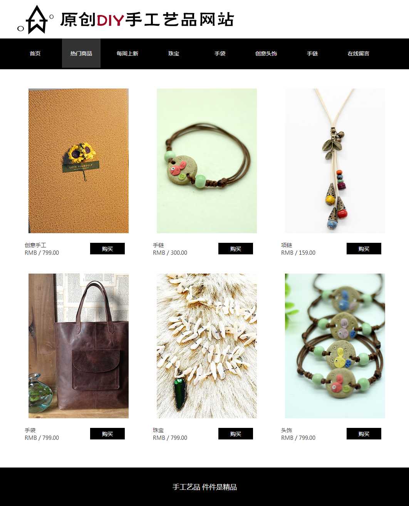
Task: Click the site logo icon
Action: click(35, 20)
